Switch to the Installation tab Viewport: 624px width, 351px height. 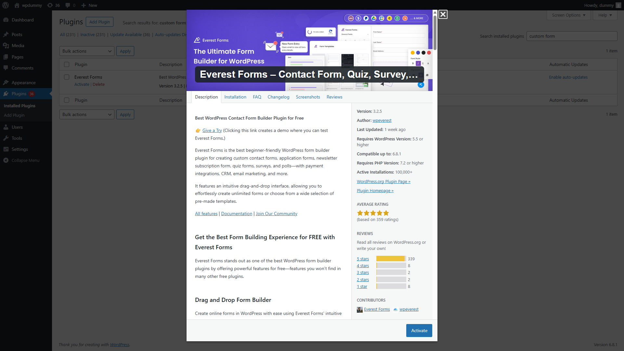coord(235,97)
